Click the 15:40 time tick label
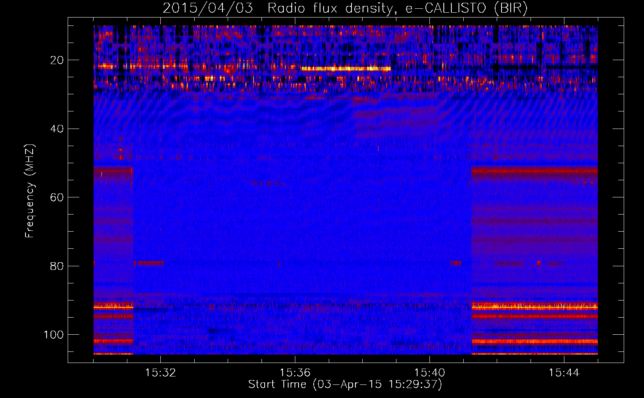The width and height of the screenshot is (644, 398). point(429,373)
